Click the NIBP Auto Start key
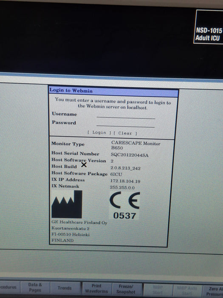The width and height of the screenshot is (223, 298). coord(187,290)
